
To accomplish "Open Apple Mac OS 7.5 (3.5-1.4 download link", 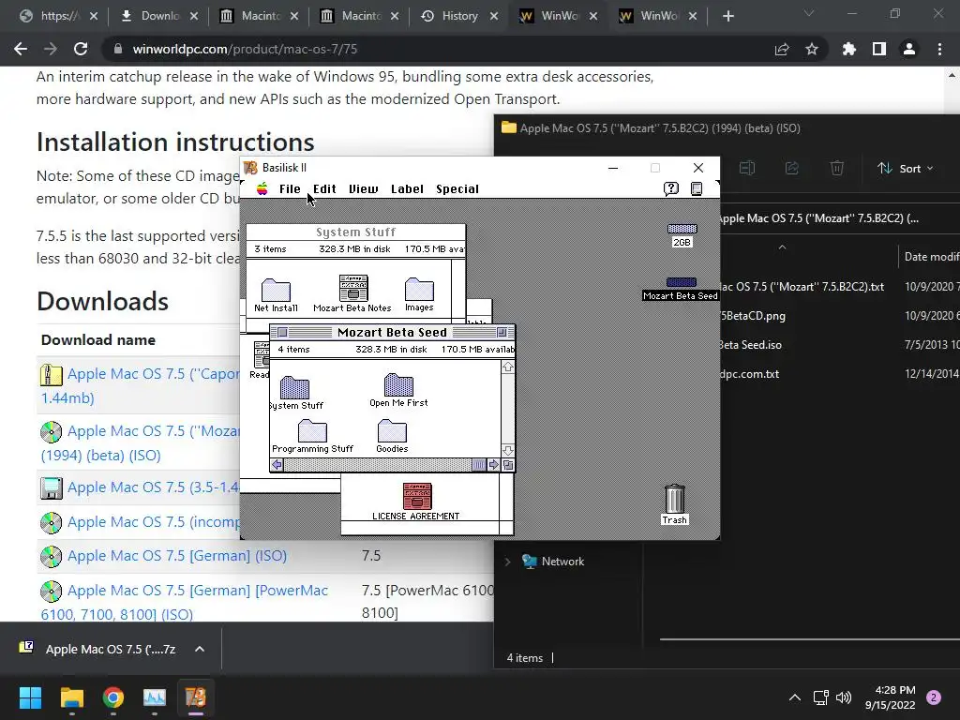I will point(153,487).
